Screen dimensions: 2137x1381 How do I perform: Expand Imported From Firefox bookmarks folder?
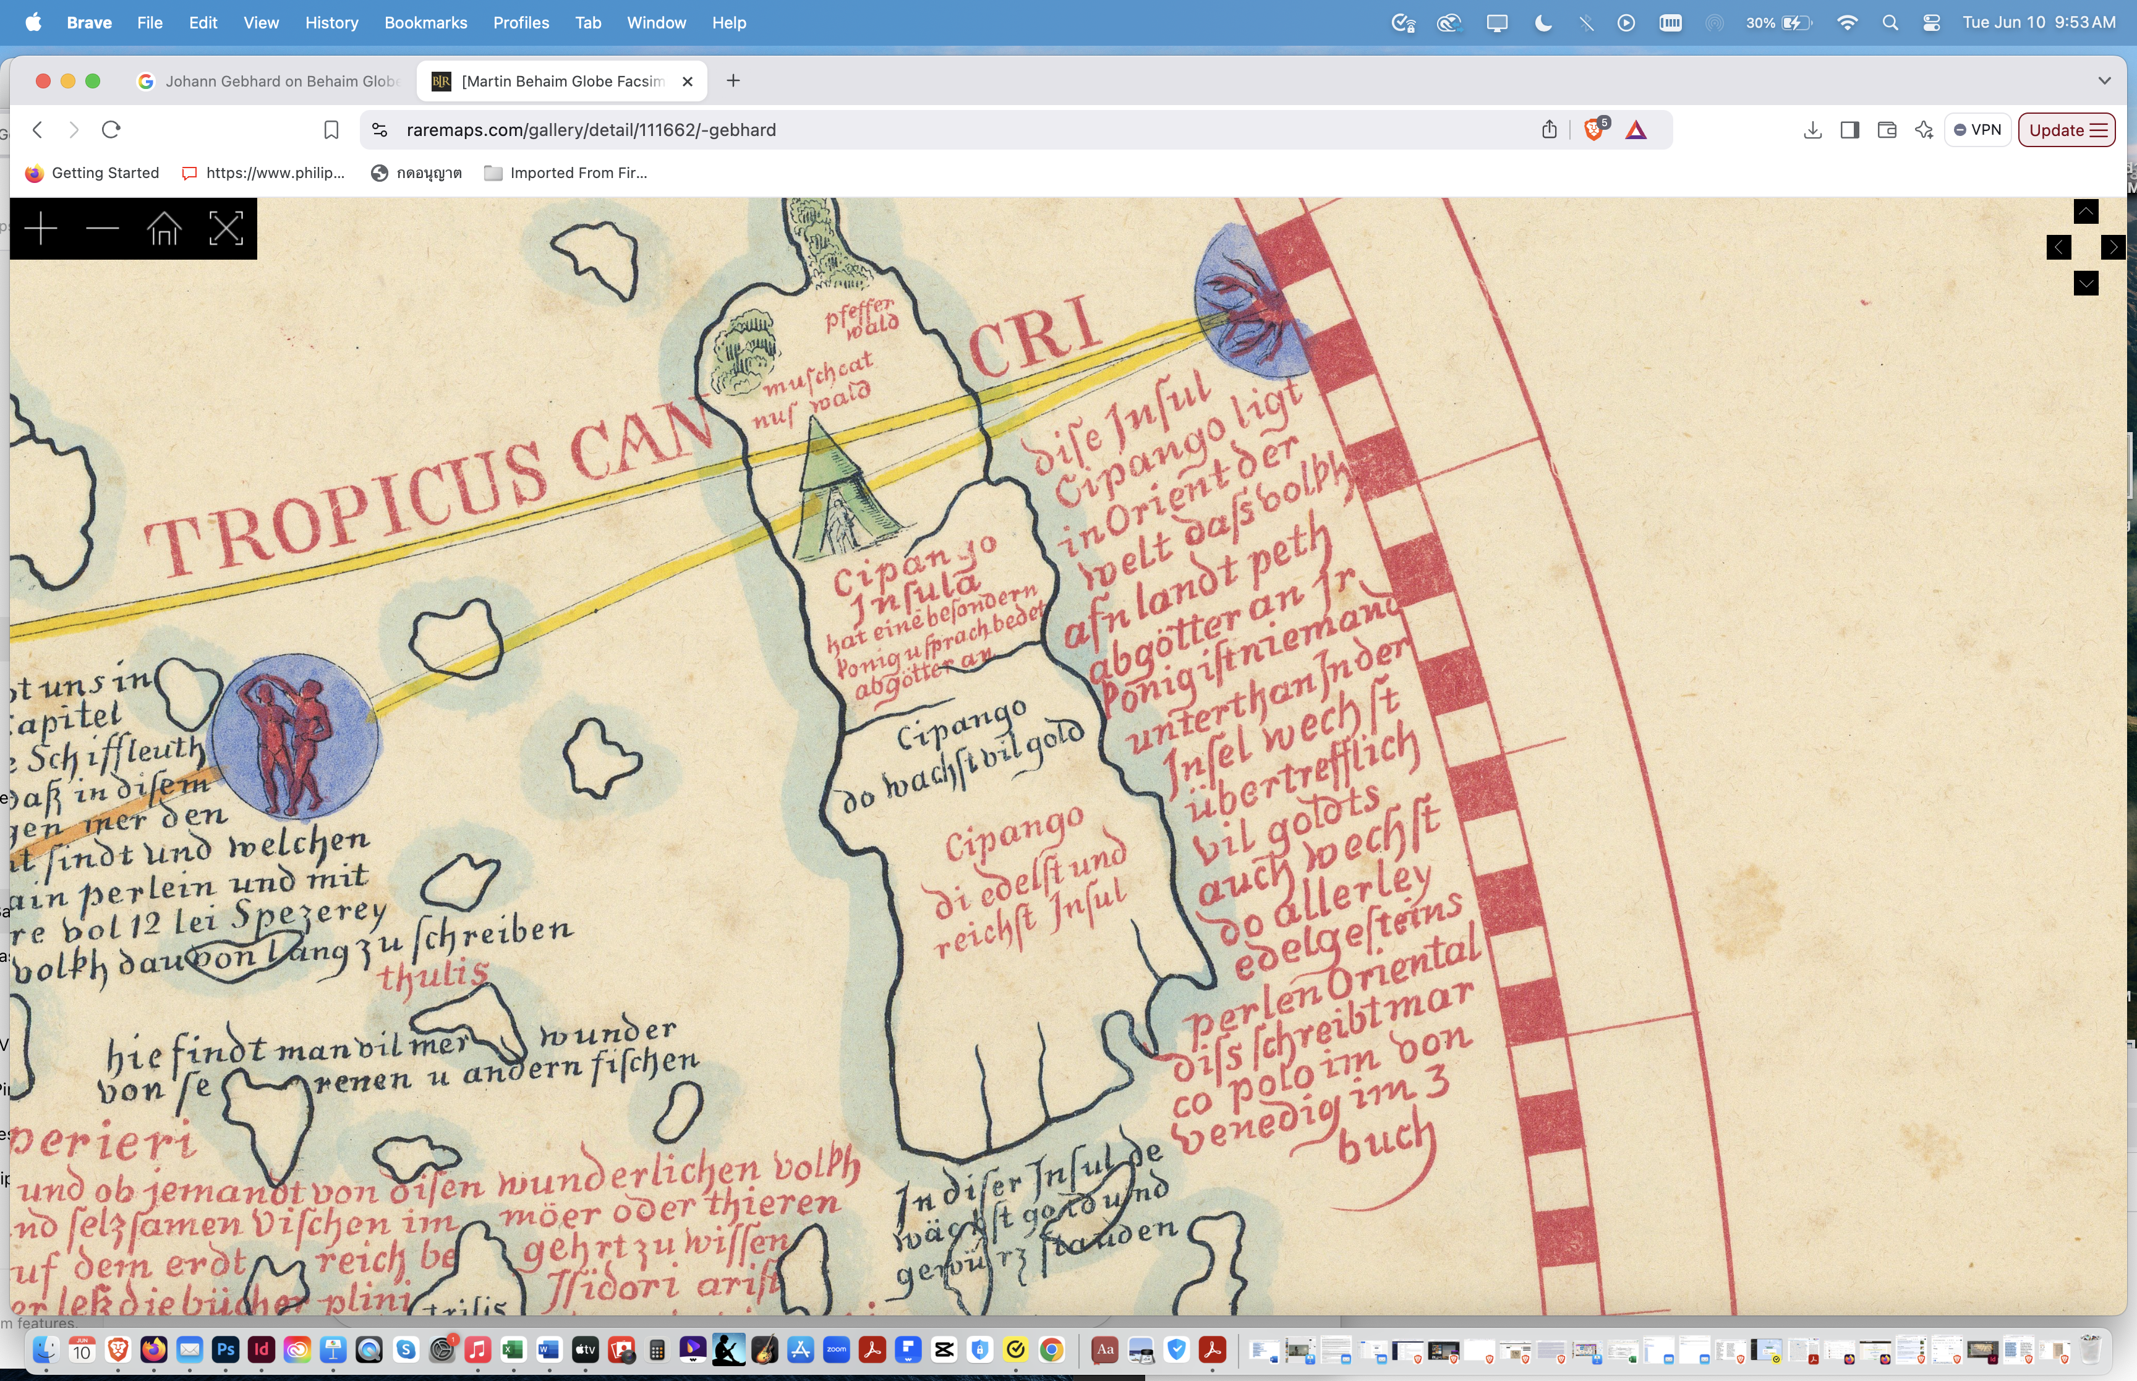point(566,173)
